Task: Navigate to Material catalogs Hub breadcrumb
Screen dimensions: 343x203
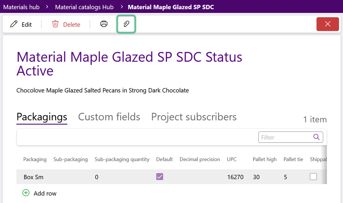Action: point(84,7)
